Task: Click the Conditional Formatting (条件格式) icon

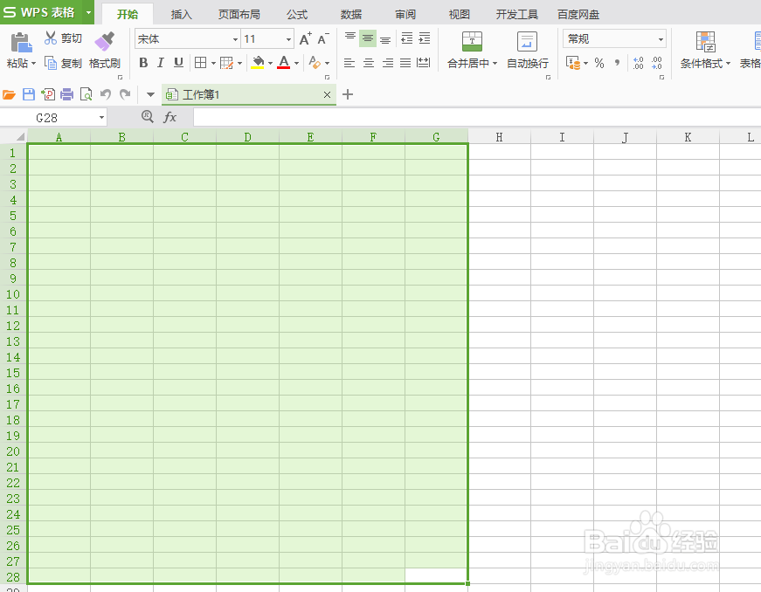Action: (x=705, y=42)
